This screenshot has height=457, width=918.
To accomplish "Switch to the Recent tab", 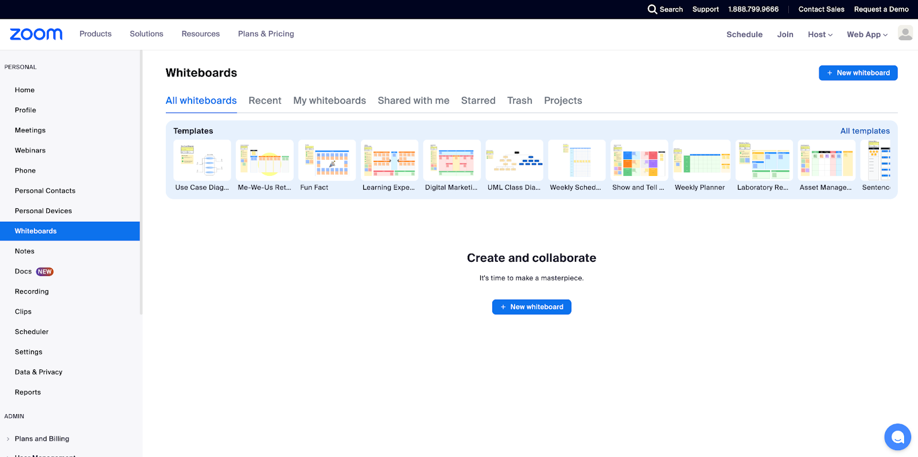I will point(265,101).
